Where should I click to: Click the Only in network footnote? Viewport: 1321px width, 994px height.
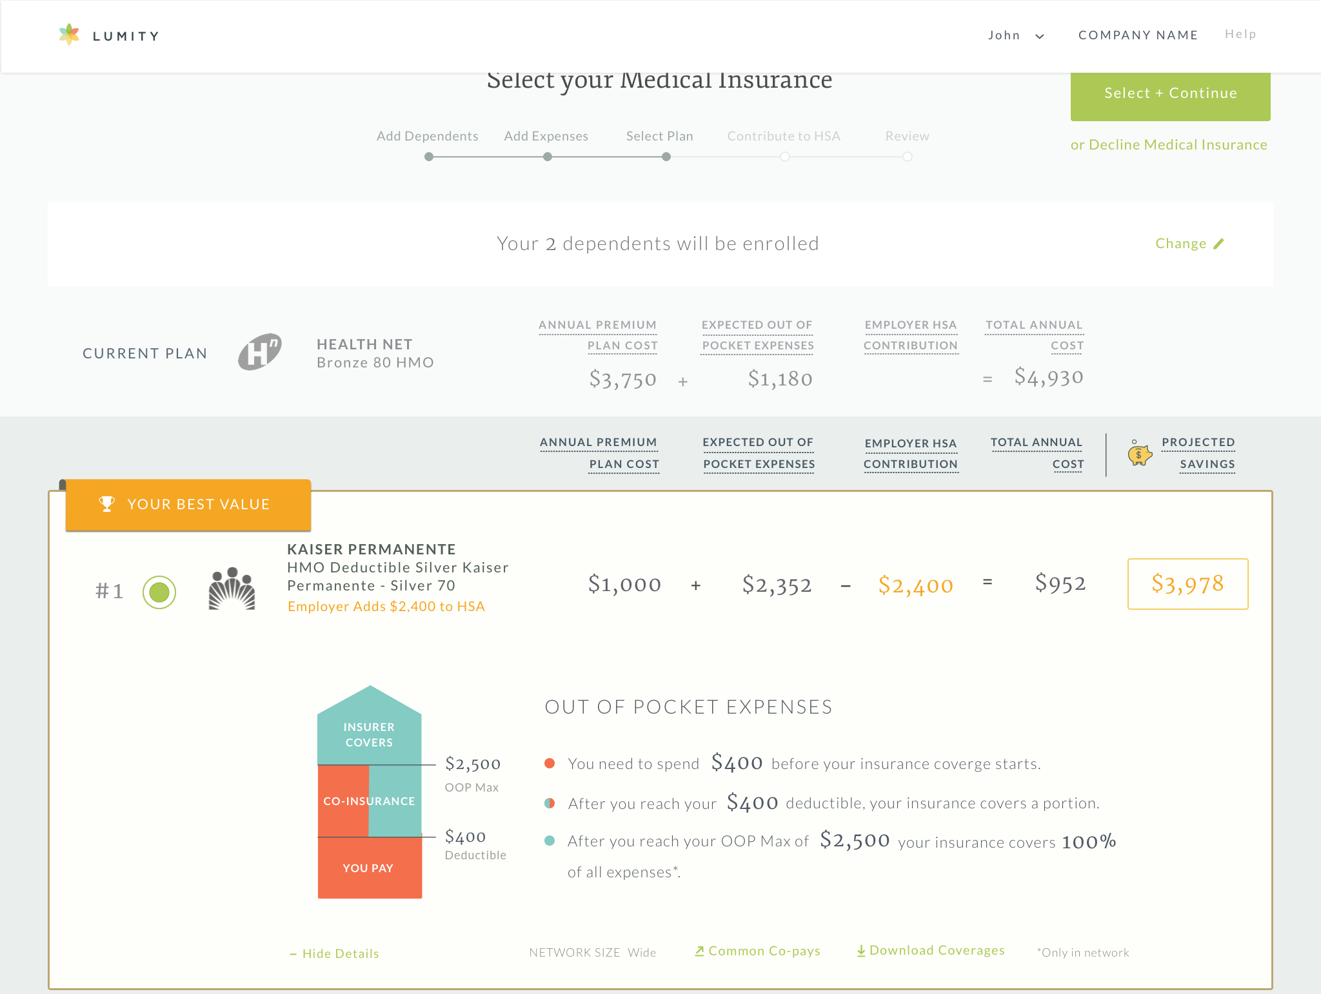click(x=1083, y=953)
